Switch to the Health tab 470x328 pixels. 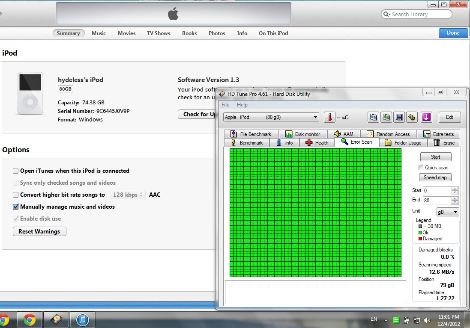pyautogui.click(x=317, y=143)
